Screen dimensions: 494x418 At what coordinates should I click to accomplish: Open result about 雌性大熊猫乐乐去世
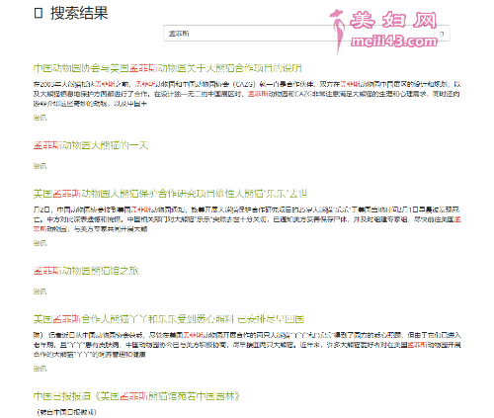click(170, 194)
